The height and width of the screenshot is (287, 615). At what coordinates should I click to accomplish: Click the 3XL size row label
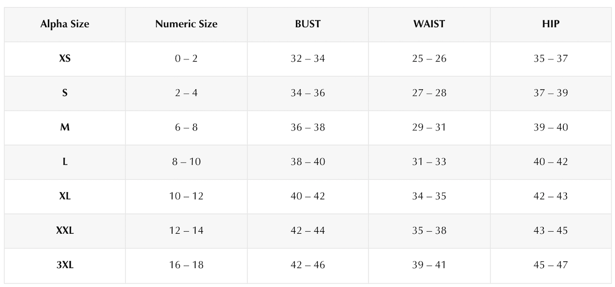click(65, 264)
